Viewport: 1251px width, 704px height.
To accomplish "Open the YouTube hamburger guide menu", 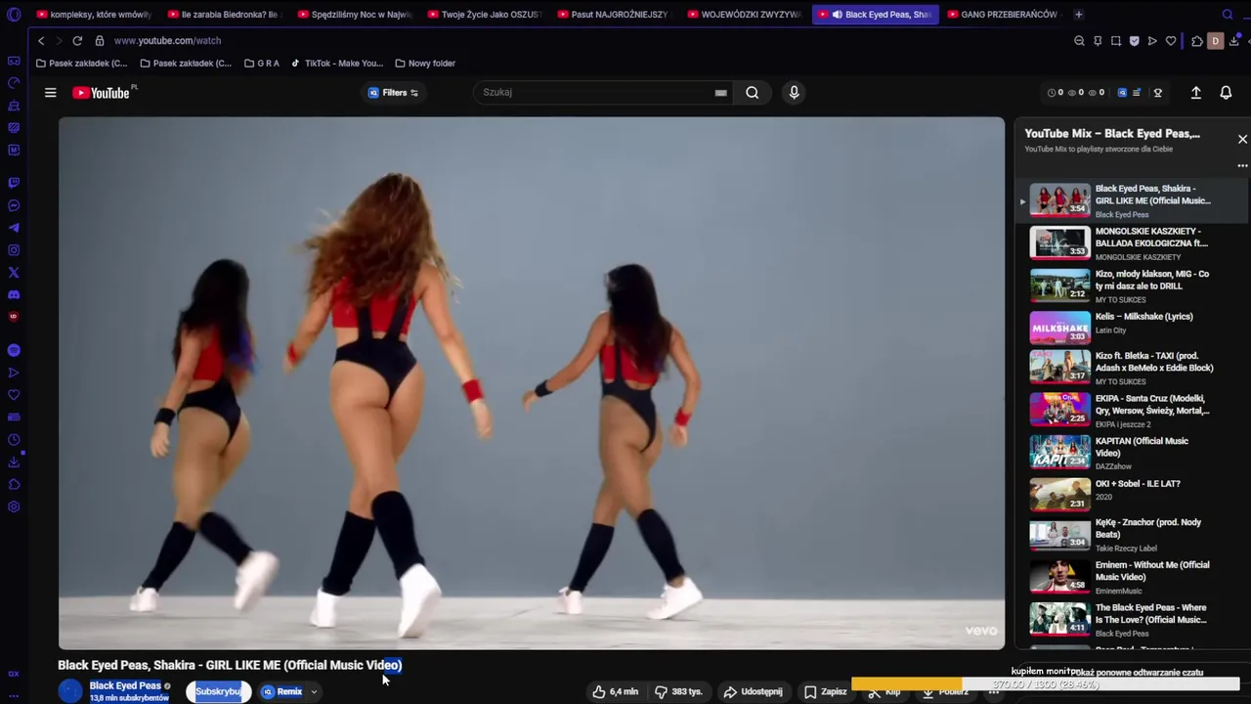I will pos(50,93).
